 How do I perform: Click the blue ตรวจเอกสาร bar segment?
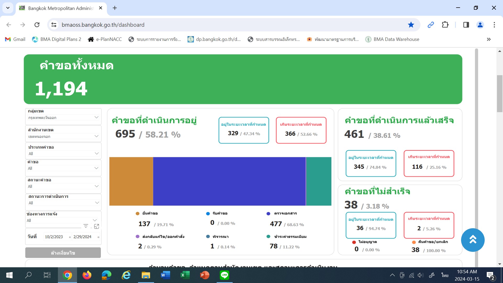(x=229, y=181)
